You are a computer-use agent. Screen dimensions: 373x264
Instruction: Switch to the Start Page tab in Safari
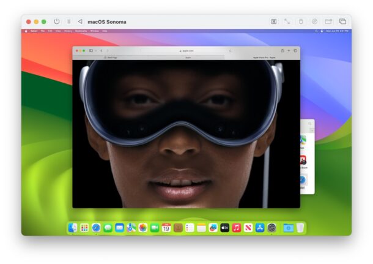click(110, 57)
